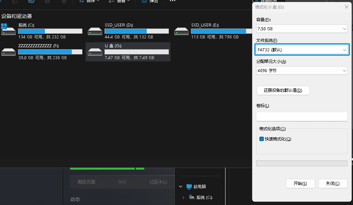Click 还原设备的默认值 button

pos(283,90)
